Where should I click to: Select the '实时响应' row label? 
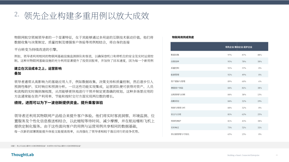pos(175,128)
